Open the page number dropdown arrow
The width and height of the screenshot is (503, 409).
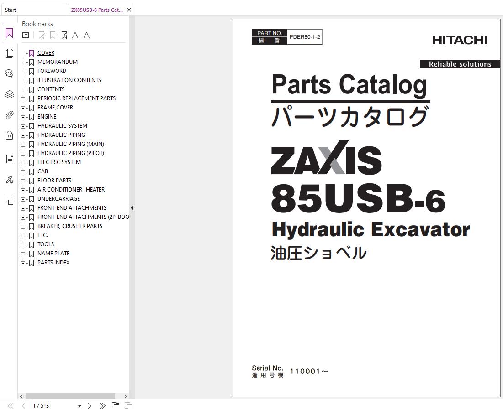coord(79,406)
